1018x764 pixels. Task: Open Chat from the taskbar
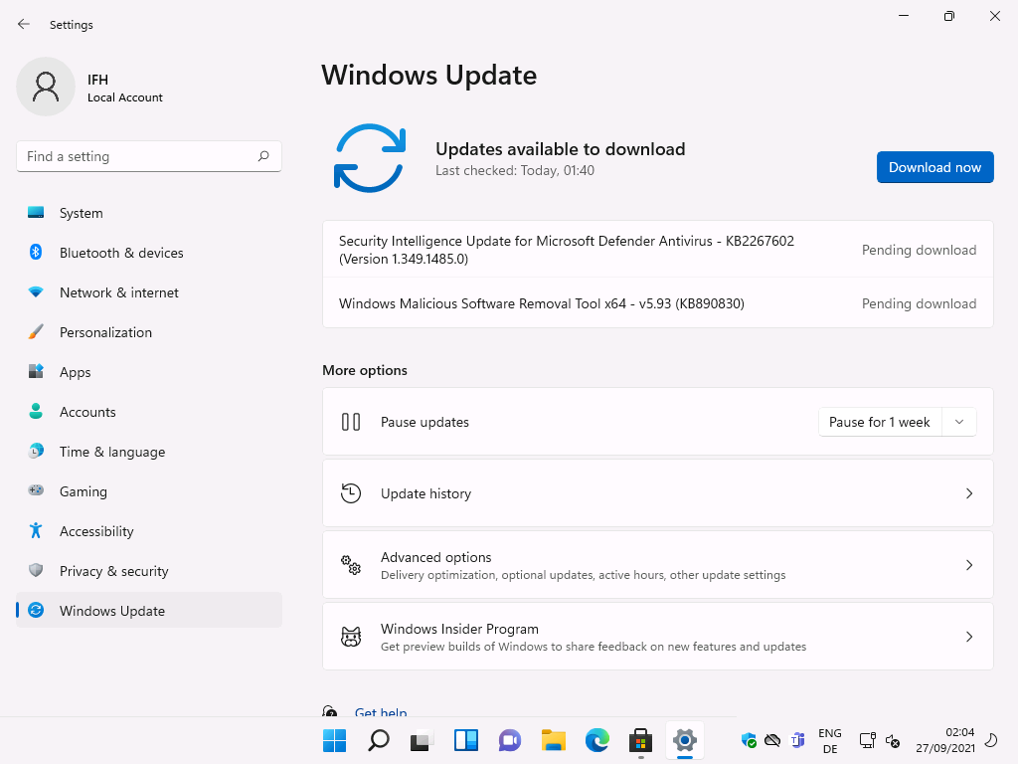(x=510, y=740)
